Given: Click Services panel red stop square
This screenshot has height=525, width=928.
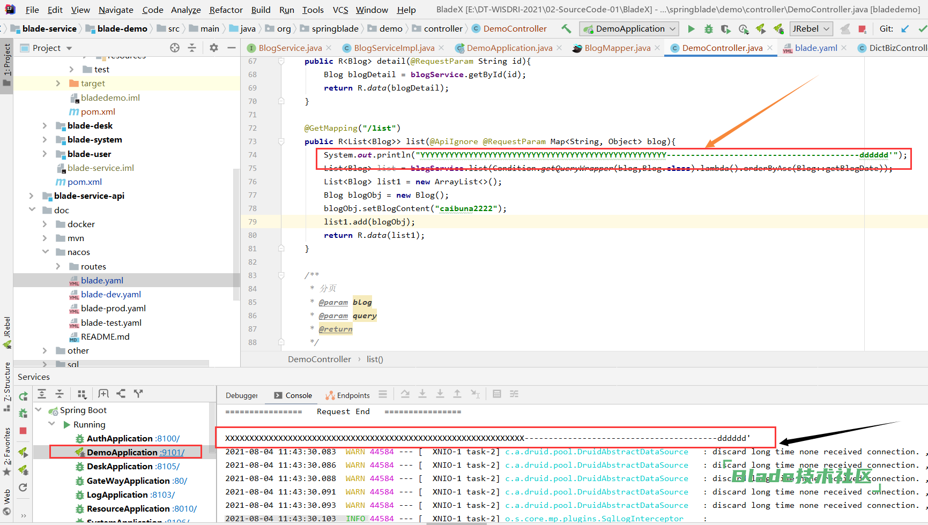Looking at the screenshot, I should pos(23,431).
